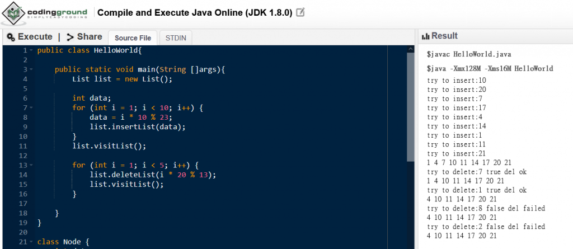Click the output 'try to insert:10'
The image size is (573, 249).
pyautogui.click(x=457, y=81)
